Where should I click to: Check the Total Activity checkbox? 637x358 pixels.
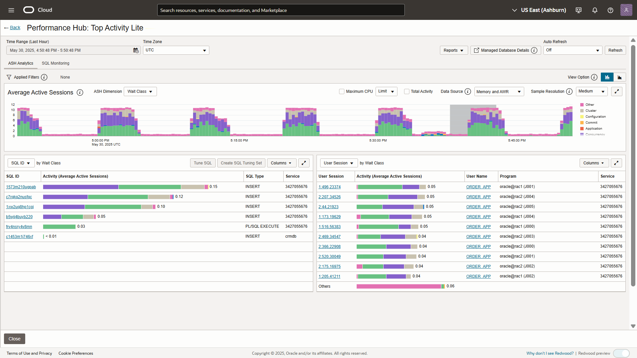point(407,91)
